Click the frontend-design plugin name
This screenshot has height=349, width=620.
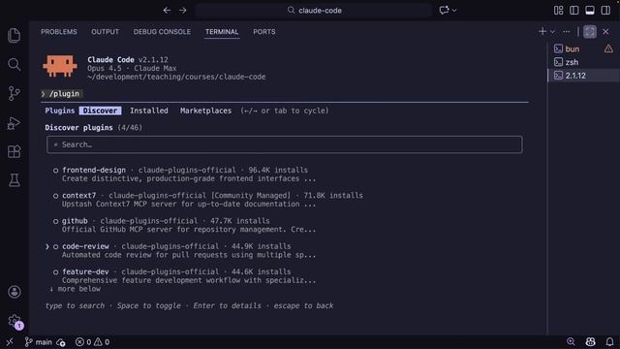[x=94, y=171]
